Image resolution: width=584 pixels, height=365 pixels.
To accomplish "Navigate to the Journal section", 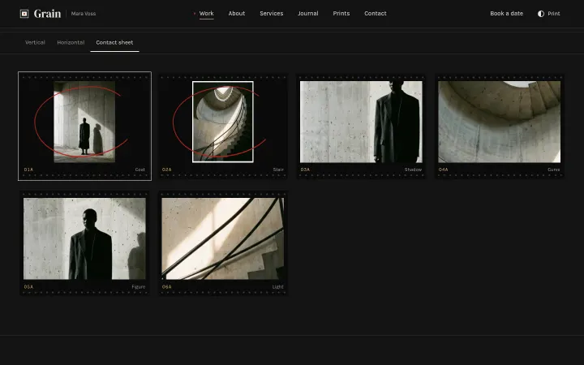I will (308, 14).
